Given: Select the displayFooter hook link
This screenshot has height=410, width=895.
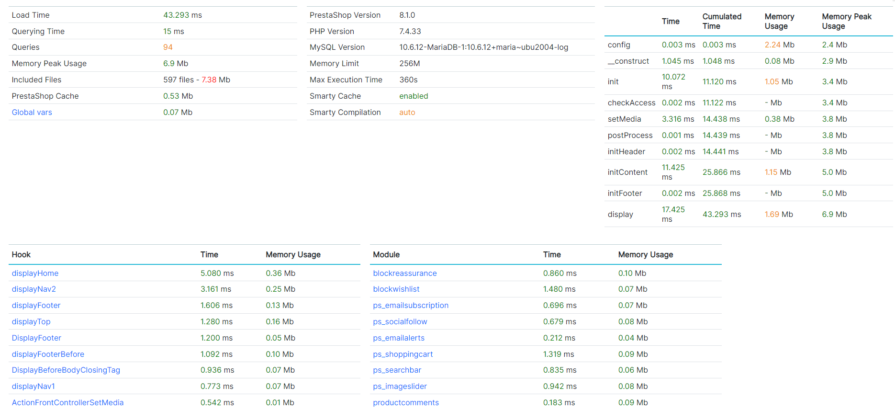Looking at the screenshot, I should [x=36, y=306].
